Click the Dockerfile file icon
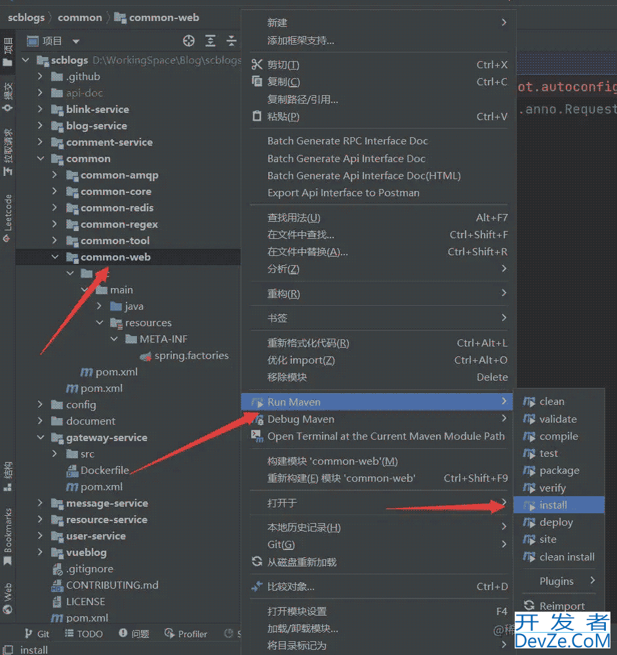The width and height of the screenshot is (617, 655). click(x=72, y=471)
